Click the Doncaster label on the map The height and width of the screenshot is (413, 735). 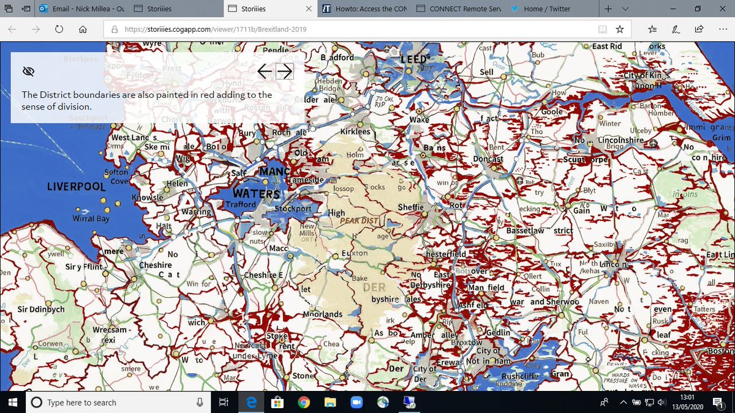(488, 159)
